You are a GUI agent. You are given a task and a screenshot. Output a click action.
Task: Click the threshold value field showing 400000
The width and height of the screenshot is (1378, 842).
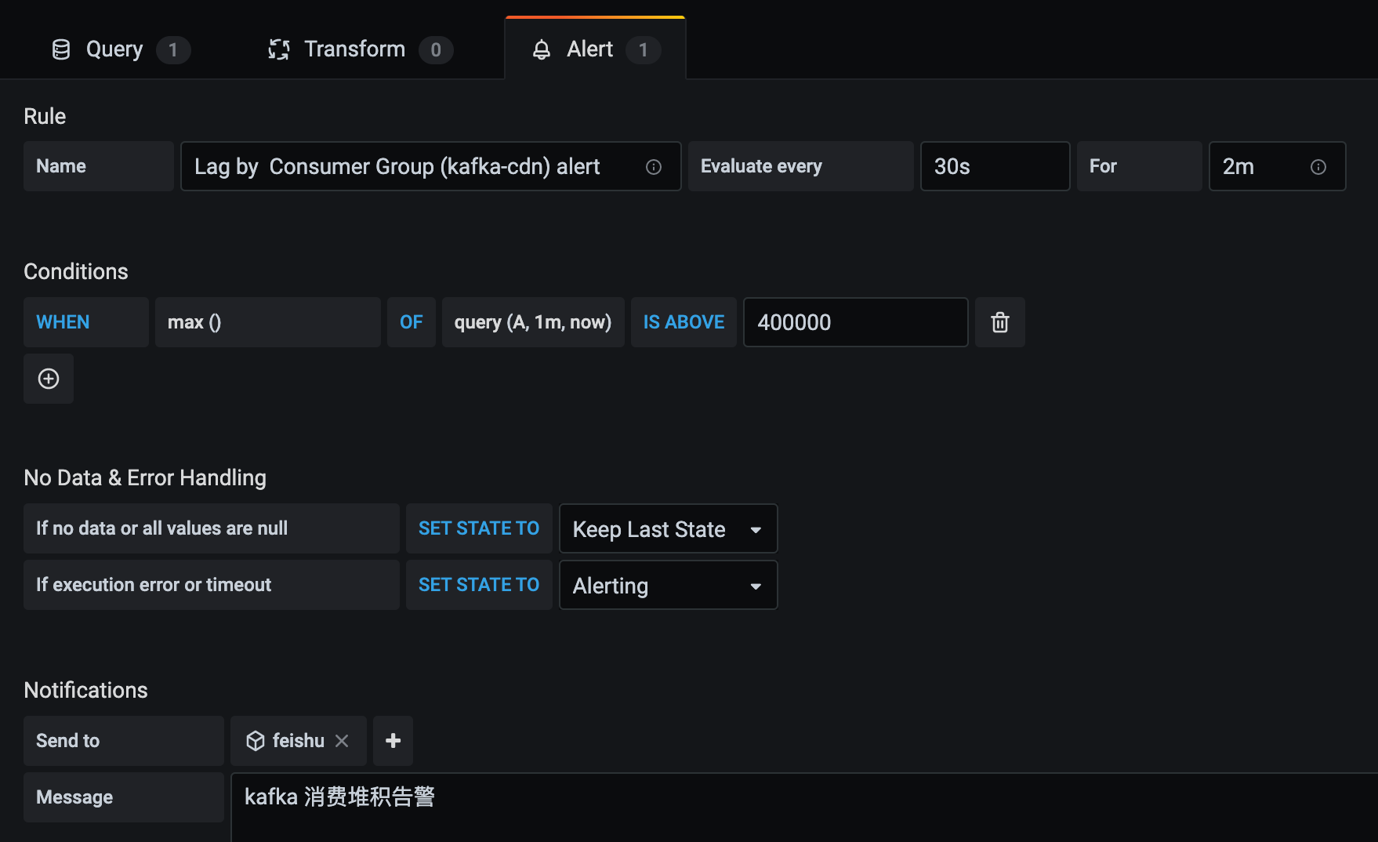click(854, 322)
